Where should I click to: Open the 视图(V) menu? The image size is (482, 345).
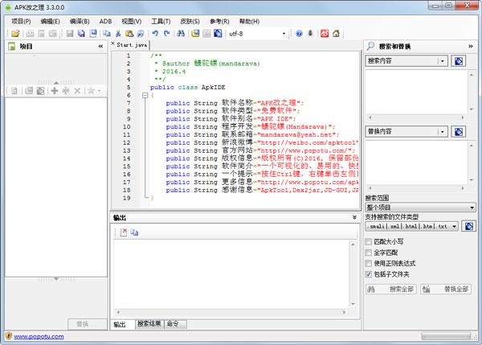tap(132, 21)
